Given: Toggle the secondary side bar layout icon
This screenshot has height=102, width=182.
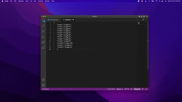Looking at the screenshot, I should pos(144,16).
